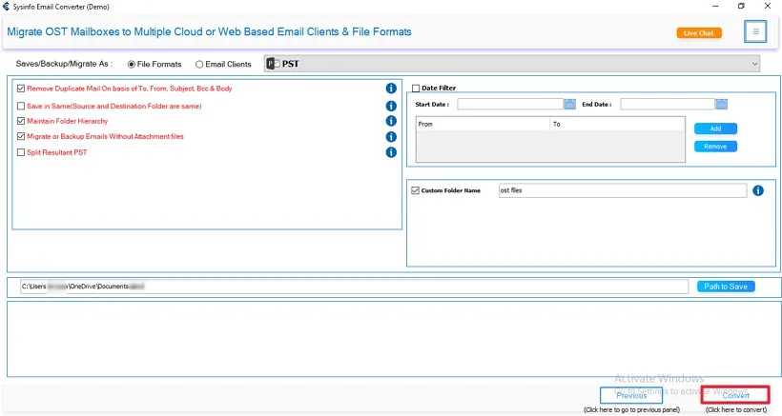Click info icon for Remove Duplicate Mail
Screen dimensions: 782x416
click(391, 89)
